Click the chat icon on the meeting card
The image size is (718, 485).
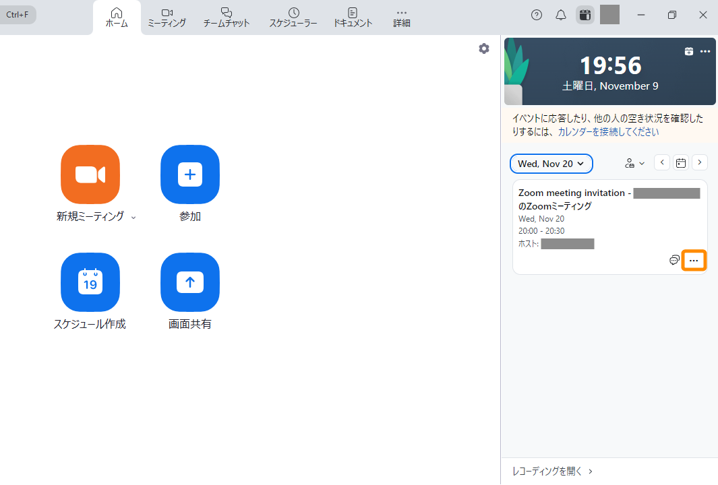pyautogui.click(x=674, y=260)
